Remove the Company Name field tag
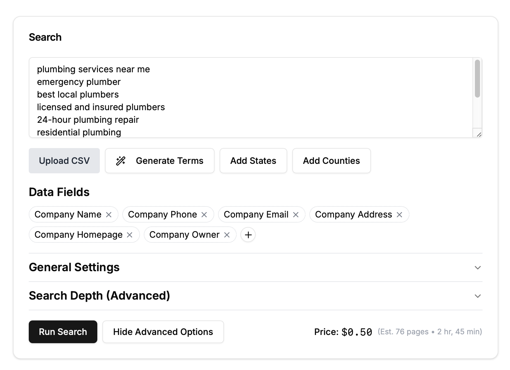Image resolution: width=510 pixels, height=370 pixels. coord(109,215)
